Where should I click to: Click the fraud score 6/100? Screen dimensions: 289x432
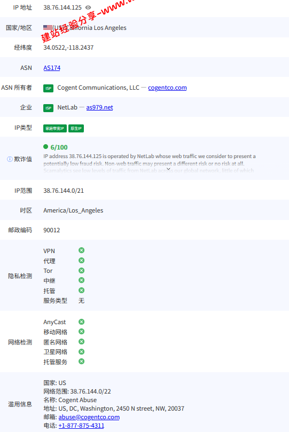tap(59, 147)
